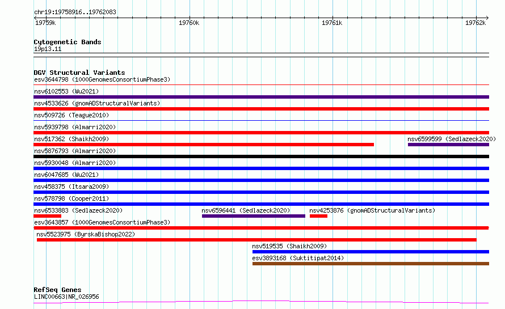Open nsv4253876 (gnomADStructuralVariants) label
Viewport: 505px width, 309px height.
pyautogui.click(x=372, y=210)
